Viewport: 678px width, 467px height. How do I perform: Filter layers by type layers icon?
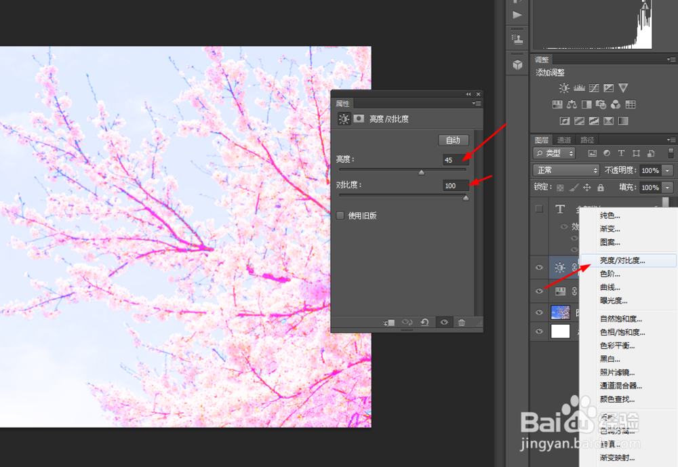(621, 153)
